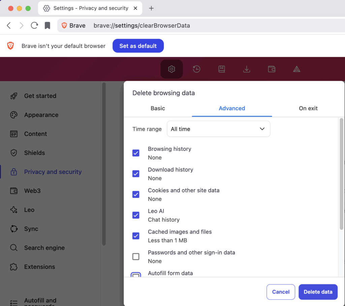
Task: Open the Bookmarks icon in settings toolbar
Action: (x=221, y=69)
